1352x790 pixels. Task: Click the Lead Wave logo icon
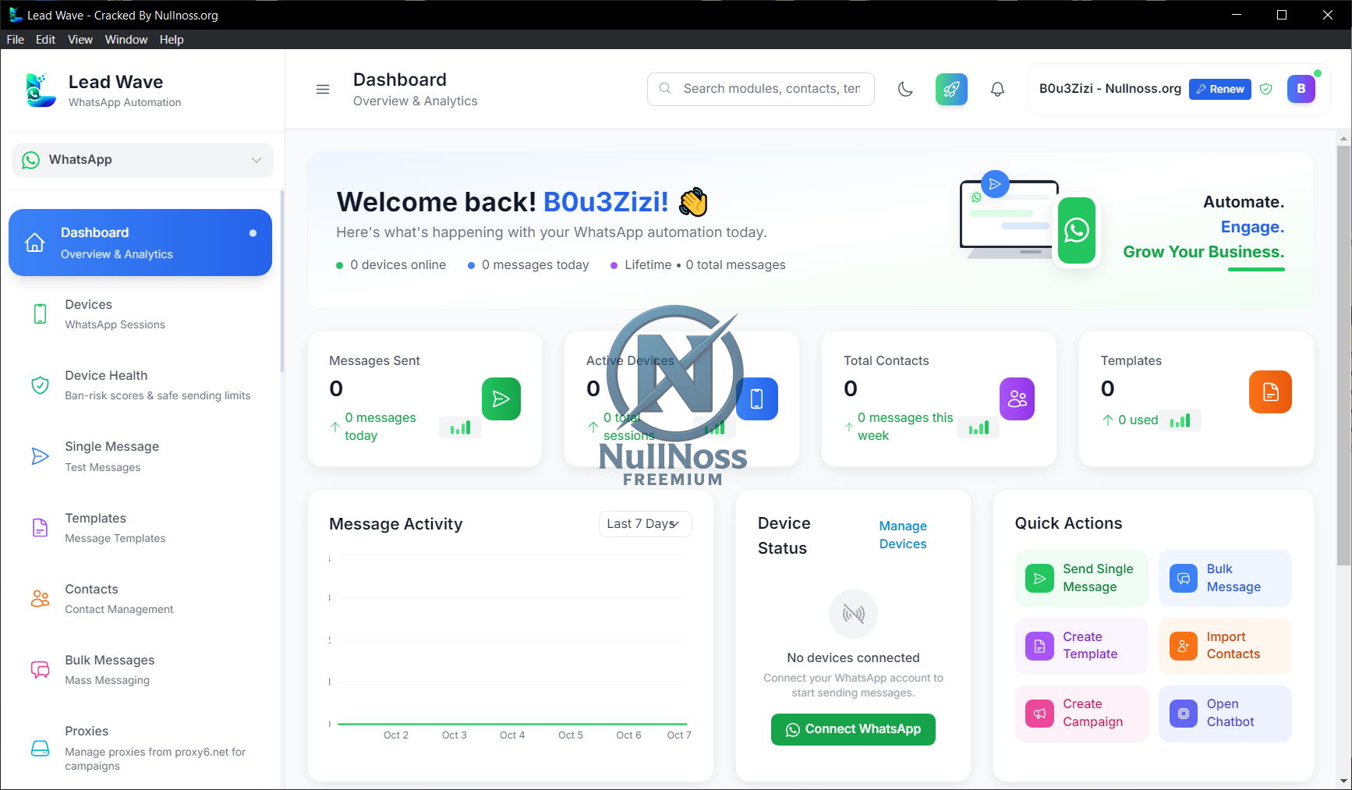(41, 90)
